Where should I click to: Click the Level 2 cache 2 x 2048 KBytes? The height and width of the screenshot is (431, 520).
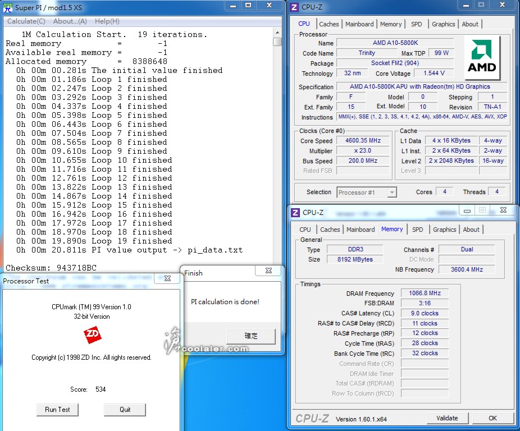click(x=451, y=161)
